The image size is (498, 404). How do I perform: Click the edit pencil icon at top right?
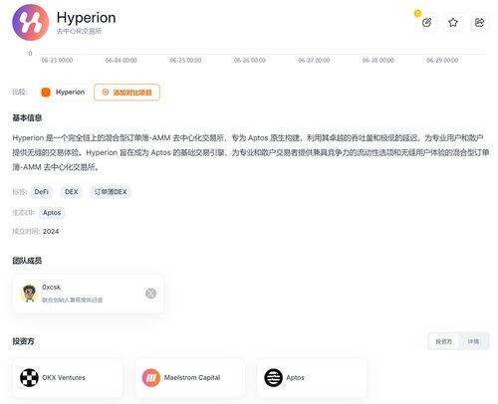(426, 22)
